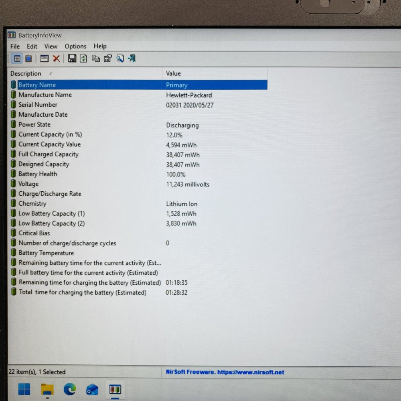401x401 pixels.
Task: Select the Current Capacity (in %) row
Action: pyautogui.click(x=139, y=134)
